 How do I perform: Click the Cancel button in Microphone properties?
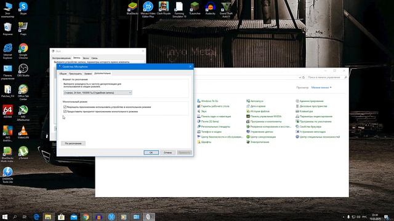[x=167, y=153]
